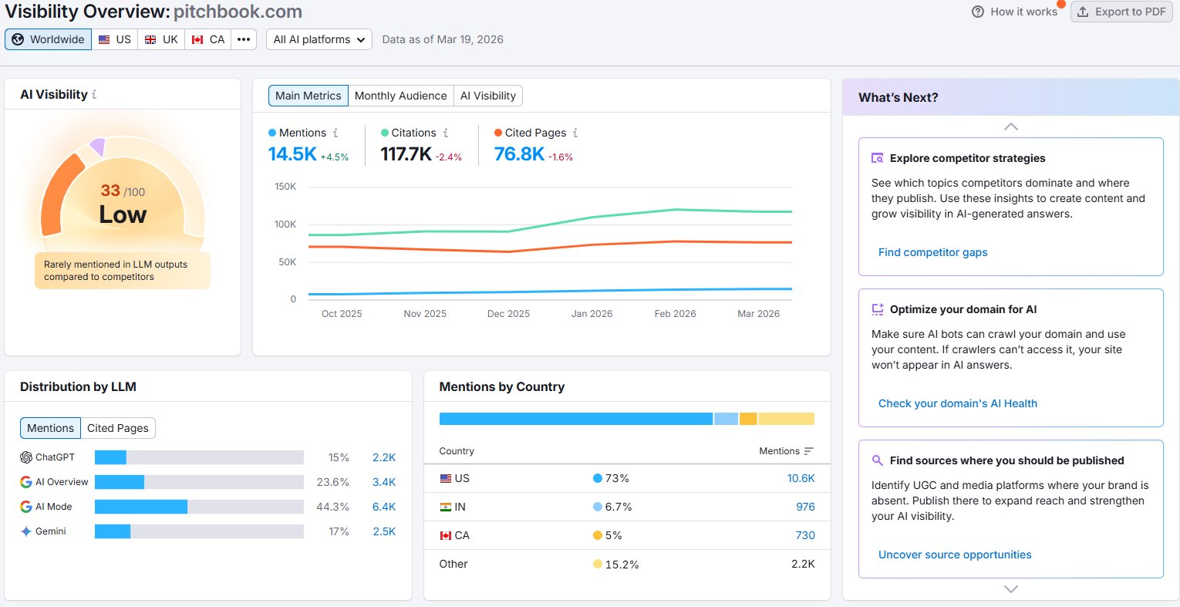Click the Worldwide globe icon
The height and width of the screenshot is (607, 1180).
click(x=18, y=39)
